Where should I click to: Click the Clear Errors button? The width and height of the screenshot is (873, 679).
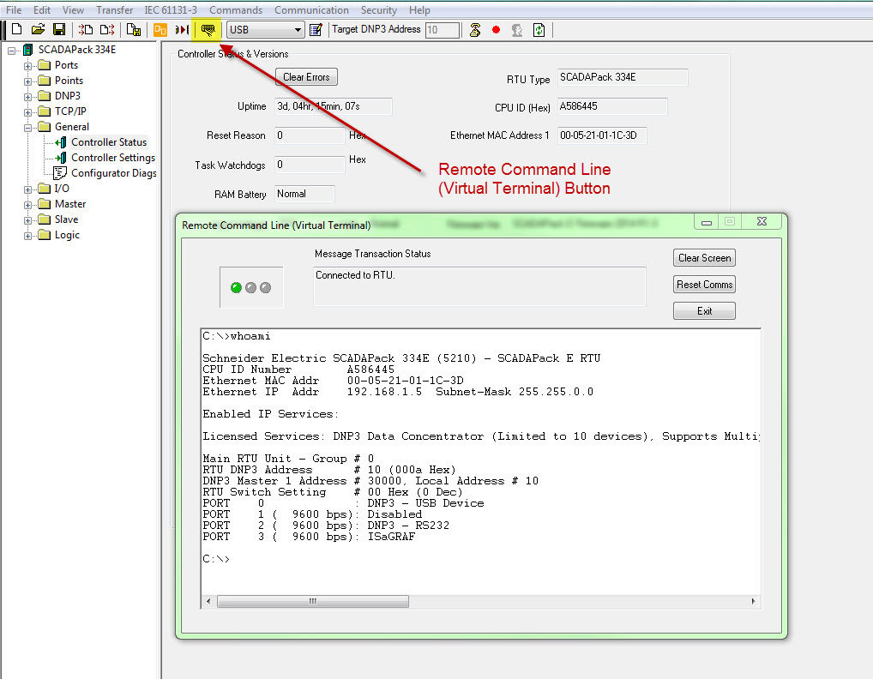click(306, 77)
